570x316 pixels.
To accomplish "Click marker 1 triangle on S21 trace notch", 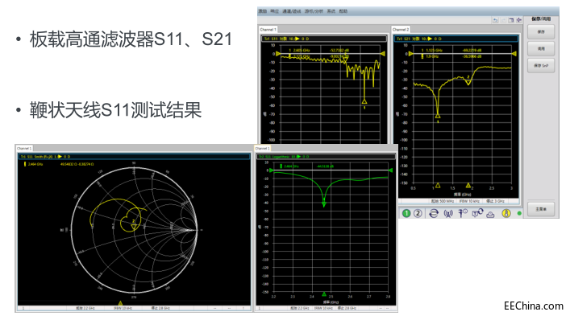I will pos(438,116).
